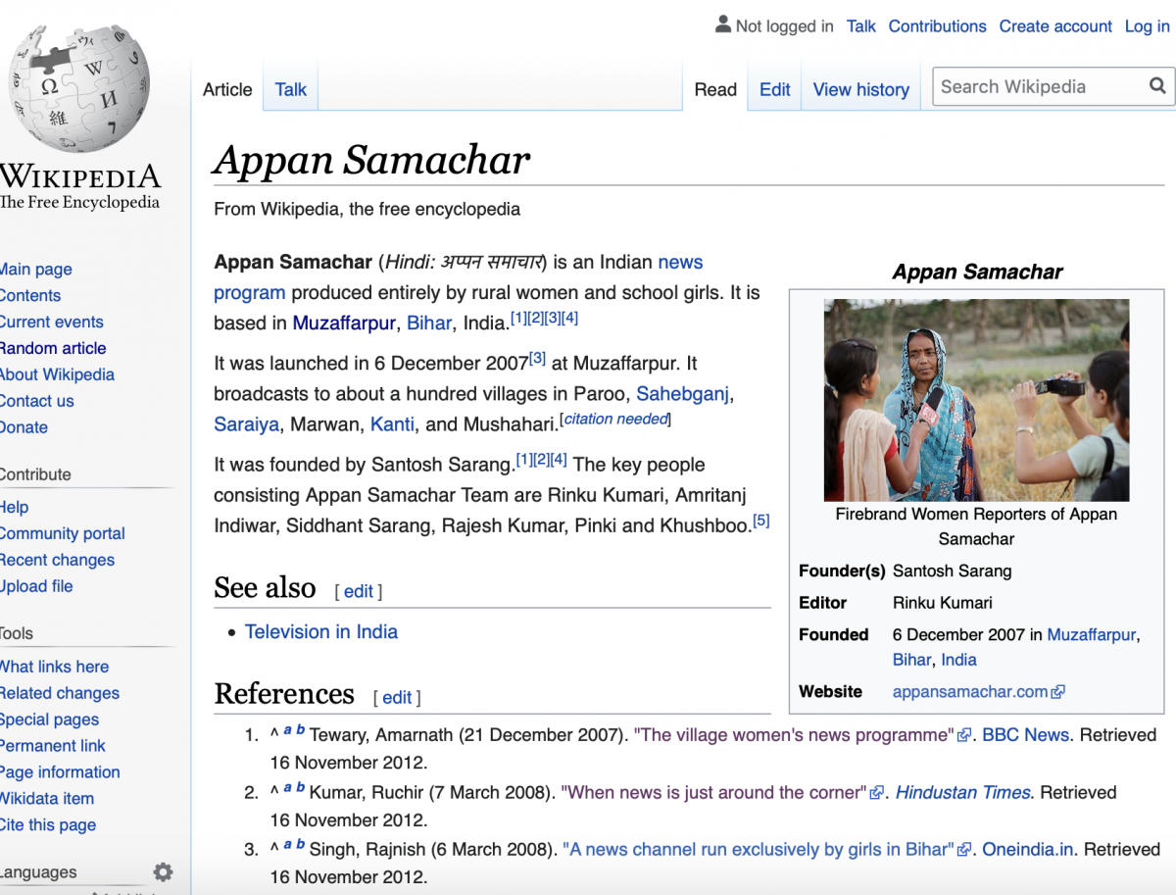This screenshot has height=895, width=1176.
Task: Click external link icon beside appansamachar.com
Action: (x=1058, y=692)
